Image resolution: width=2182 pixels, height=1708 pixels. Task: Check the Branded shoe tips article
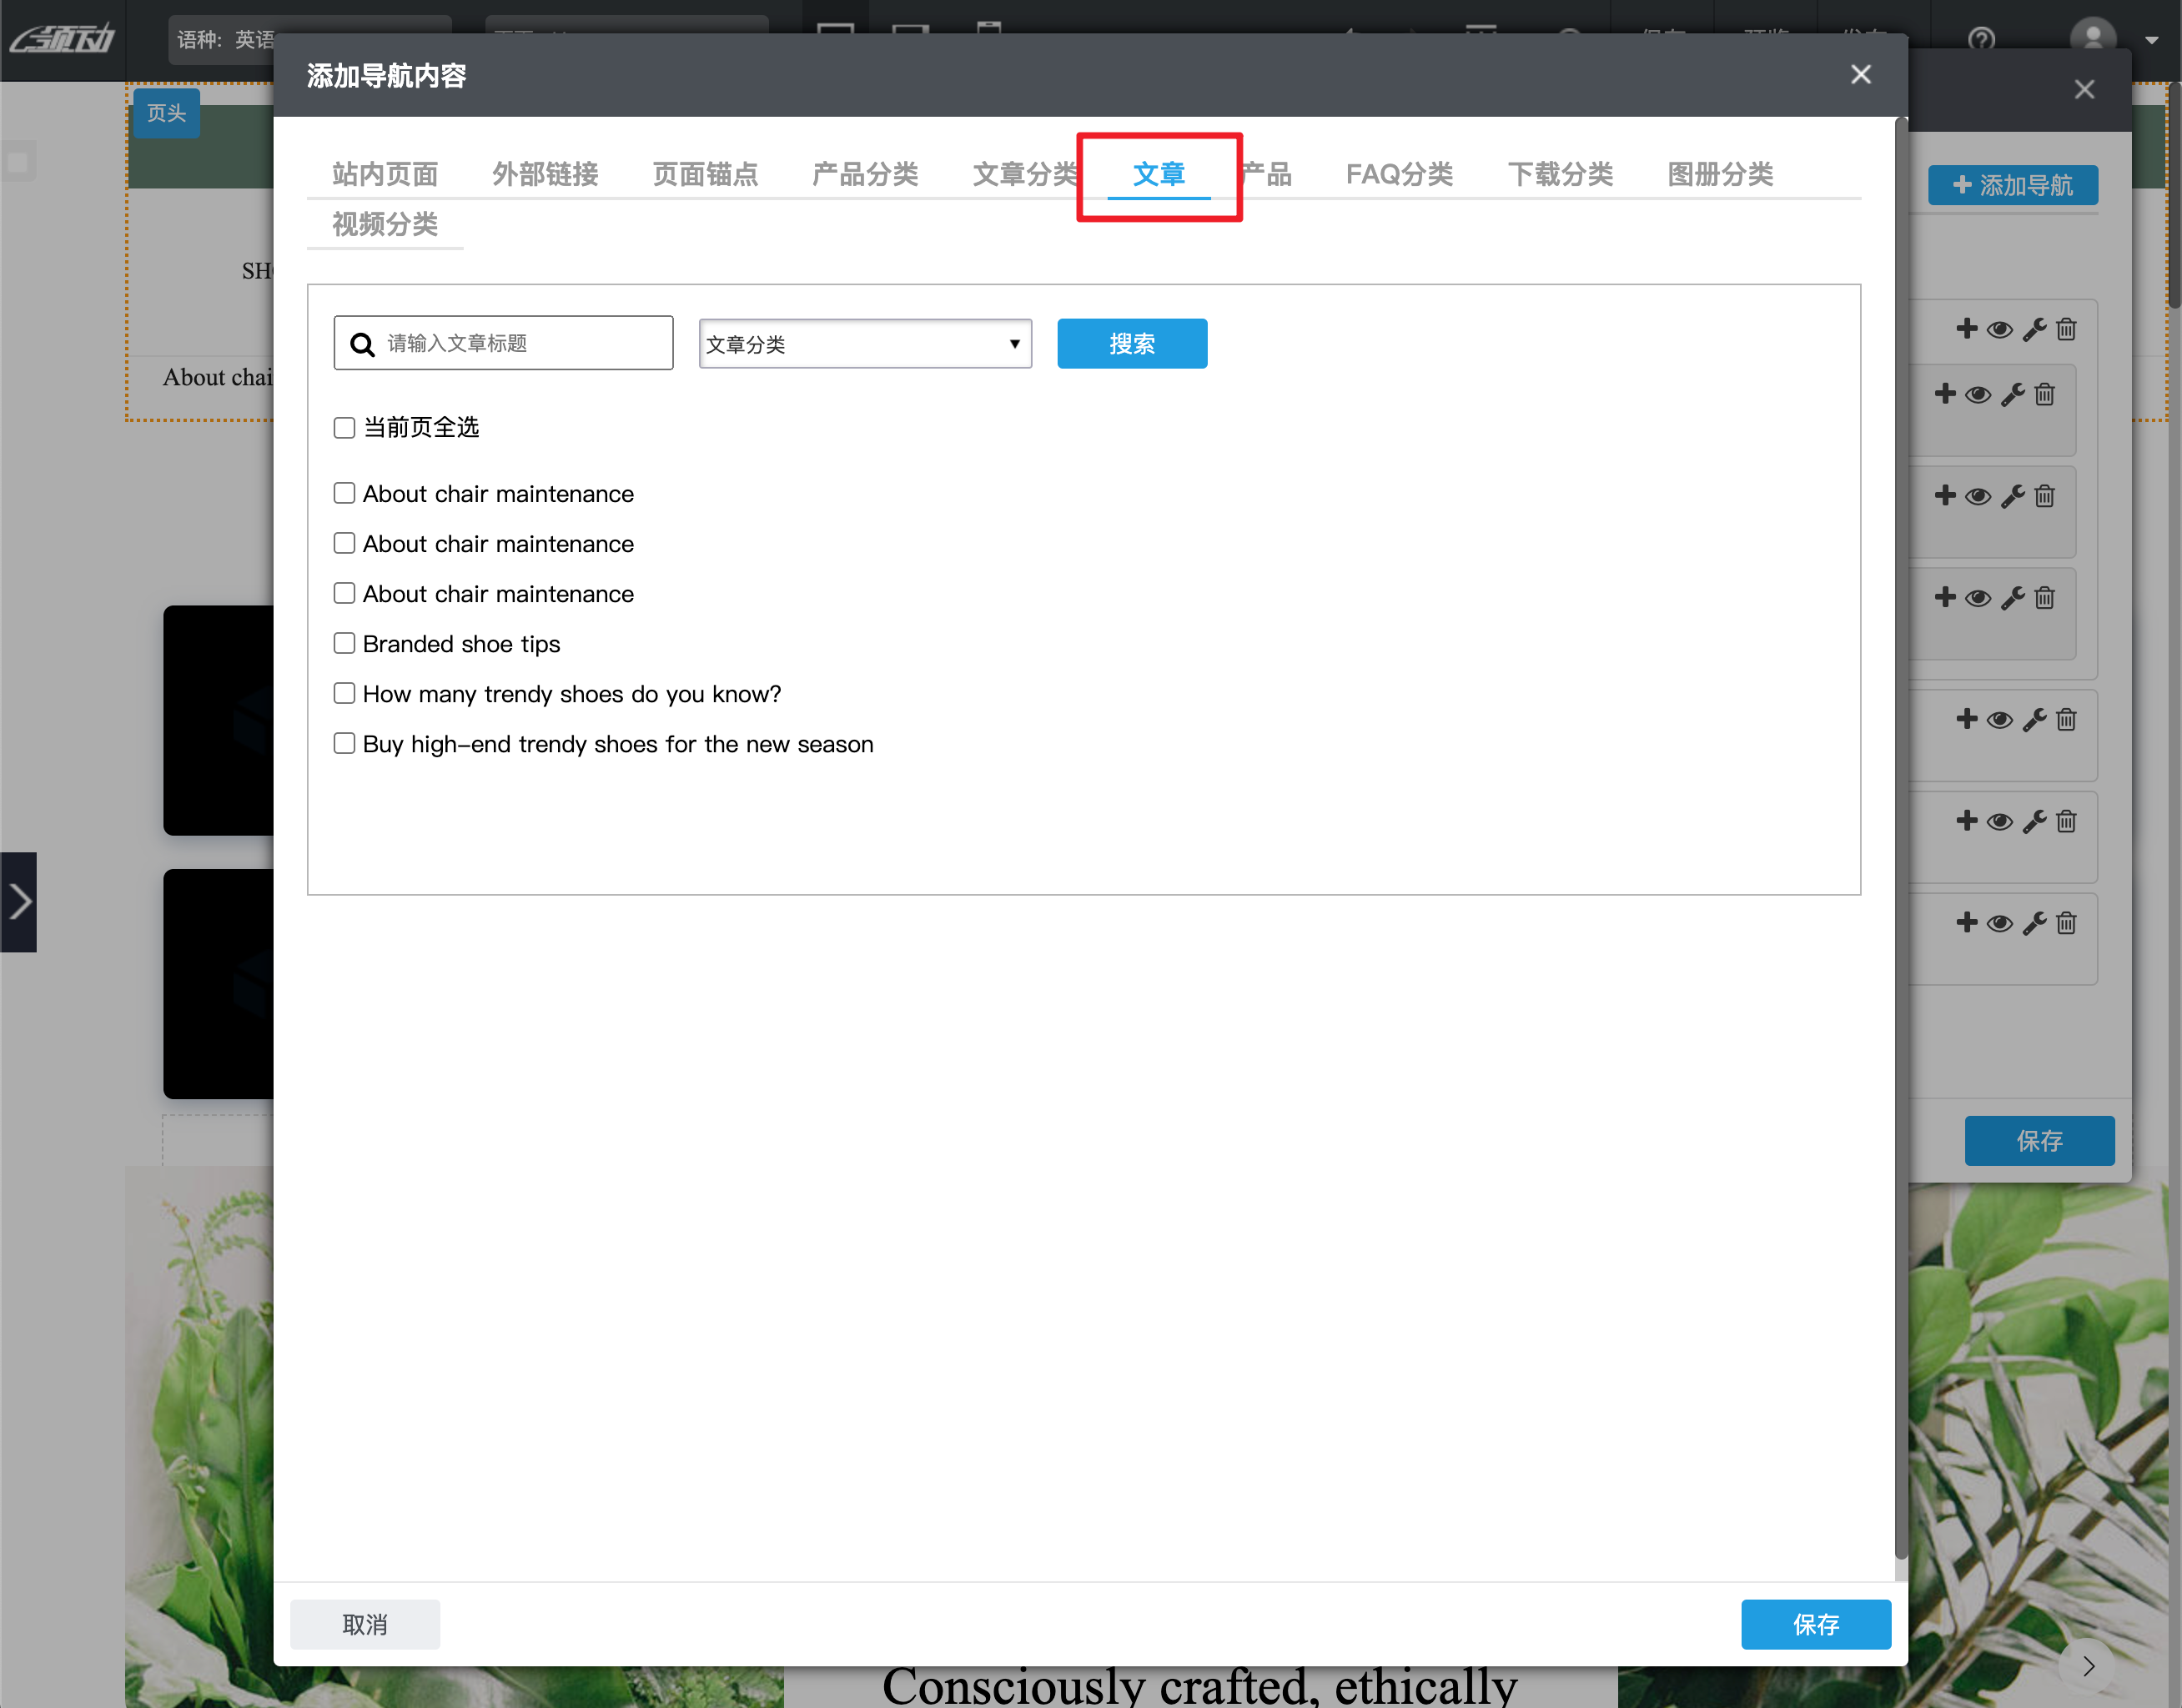pos(344,643)
